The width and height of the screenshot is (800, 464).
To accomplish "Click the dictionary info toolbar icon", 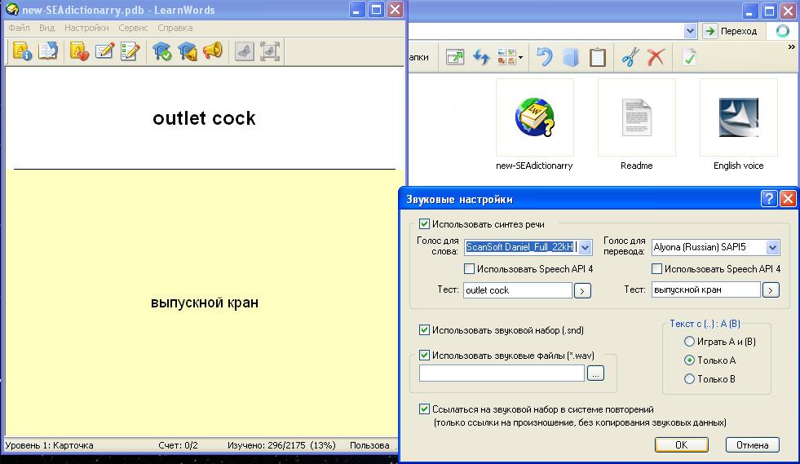I will click(22, 51).
